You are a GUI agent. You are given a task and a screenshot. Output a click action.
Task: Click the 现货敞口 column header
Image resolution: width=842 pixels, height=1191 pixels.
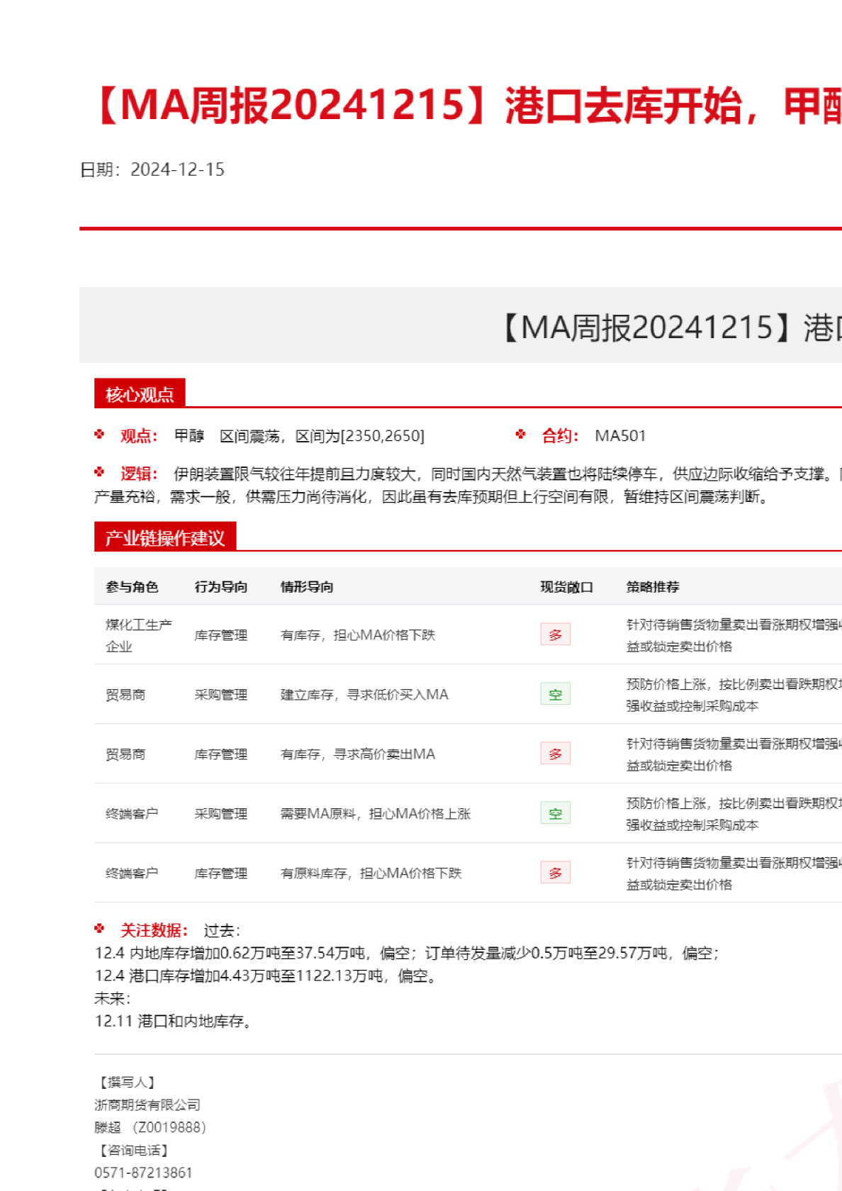pyautogui.click(x=566, y=587)
